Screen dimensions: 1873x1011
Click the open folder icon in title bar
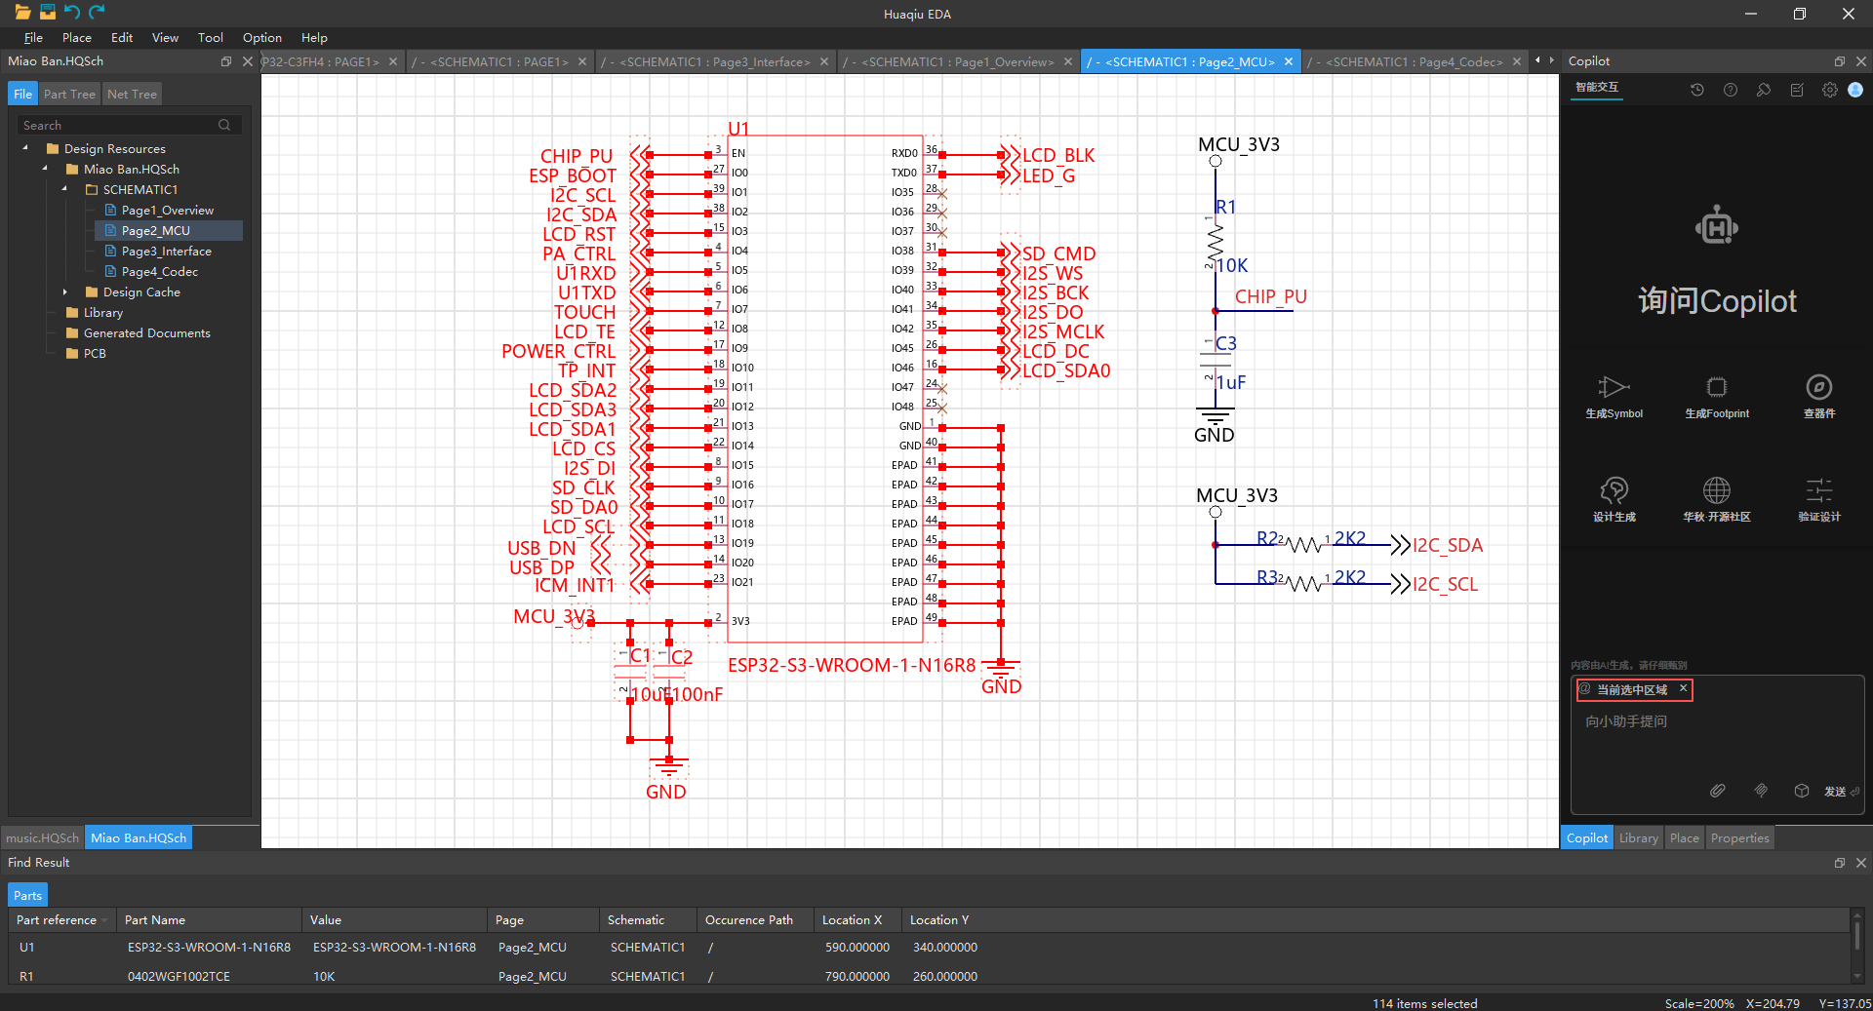22,12
